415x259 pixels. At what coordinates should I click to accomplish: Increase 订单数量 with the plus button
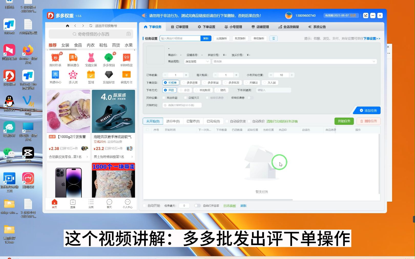click(x=186, y=75)
